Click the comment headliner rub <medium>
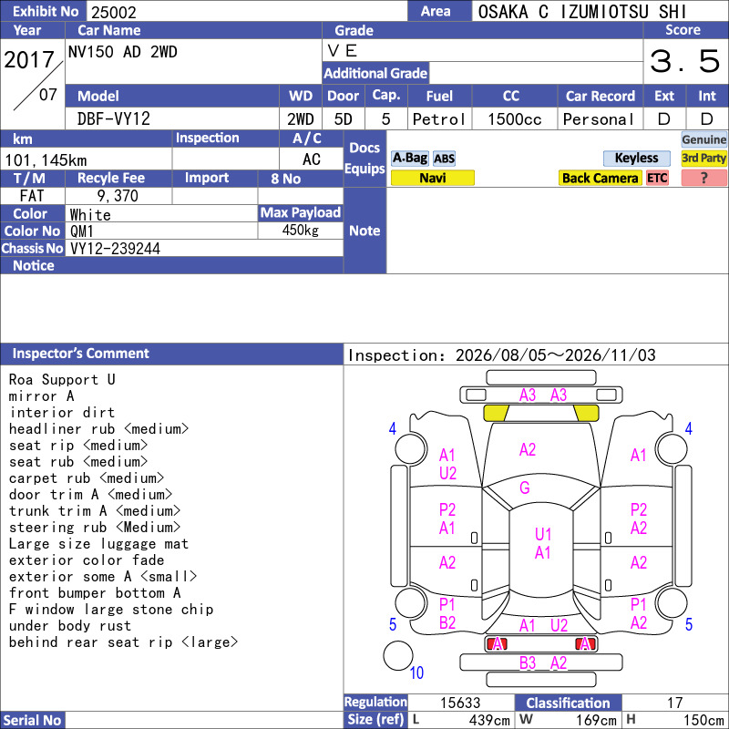 [x=98, y=428]
